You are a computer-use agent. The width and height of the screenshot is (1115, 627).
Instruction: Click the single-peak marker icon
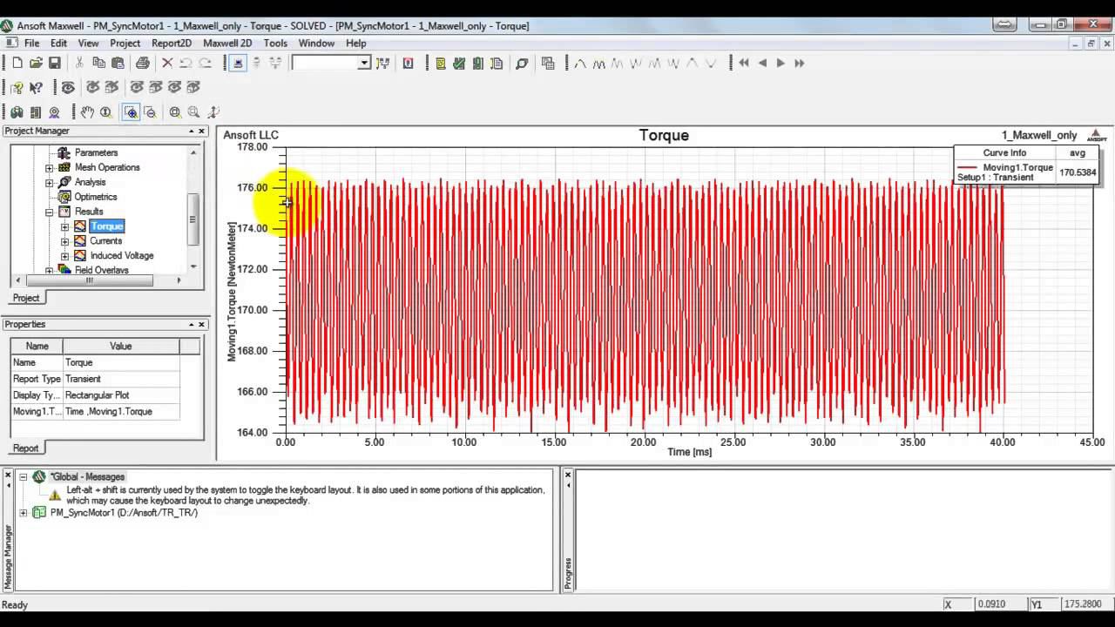(579, 63)
